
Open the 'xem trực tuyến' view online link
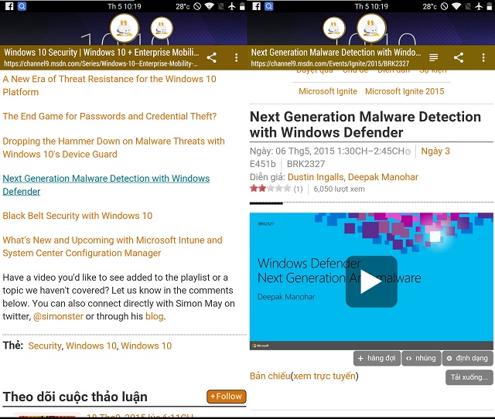[324, 376]
